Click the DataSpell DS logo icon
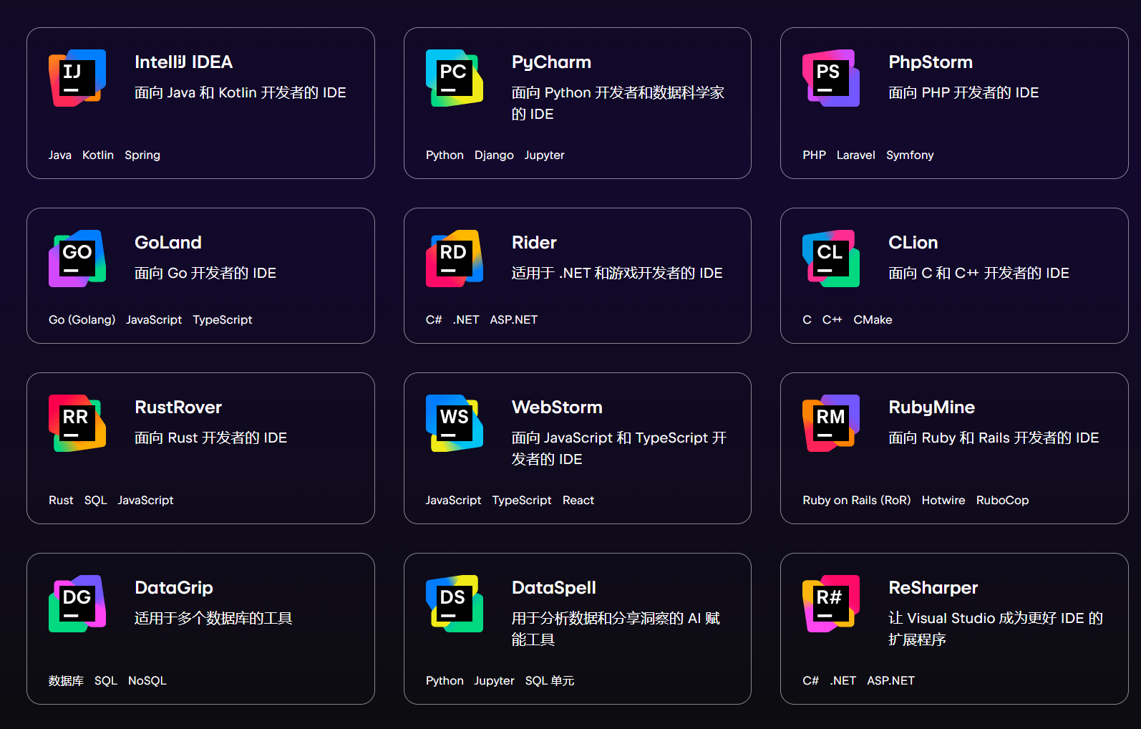This screenshot has width=1141, height=729. (x=454, y=604)
